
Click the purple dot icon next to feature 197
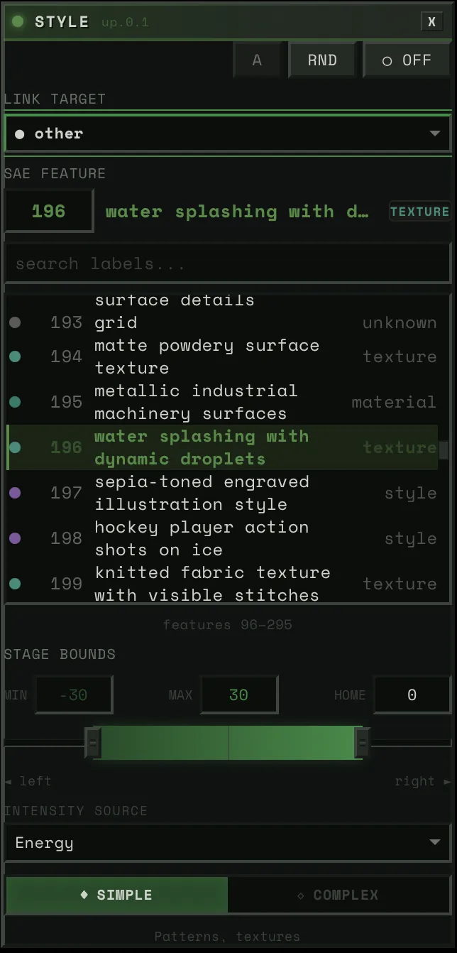coord(16,493)
